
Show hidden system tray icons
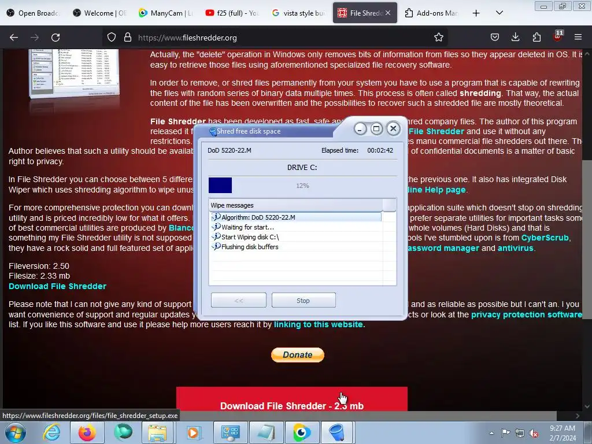tap(491, 433)
